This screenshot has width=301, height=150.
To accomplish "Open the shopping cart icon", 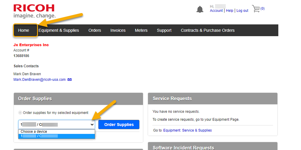I will tap(256, 9).
